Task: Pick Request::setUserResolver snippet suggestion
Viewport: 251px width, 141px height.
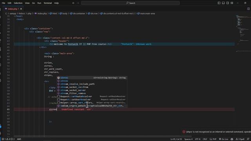Action: pos(92,99)
